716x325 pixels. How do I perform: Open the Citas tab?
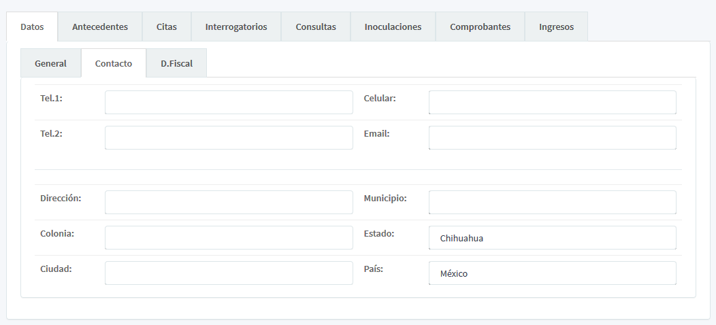[x=166, y=27]
